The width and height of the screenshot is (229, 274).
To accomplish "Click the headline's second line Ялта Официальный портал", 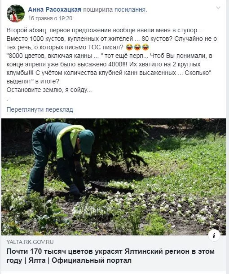I will [69, 261].
